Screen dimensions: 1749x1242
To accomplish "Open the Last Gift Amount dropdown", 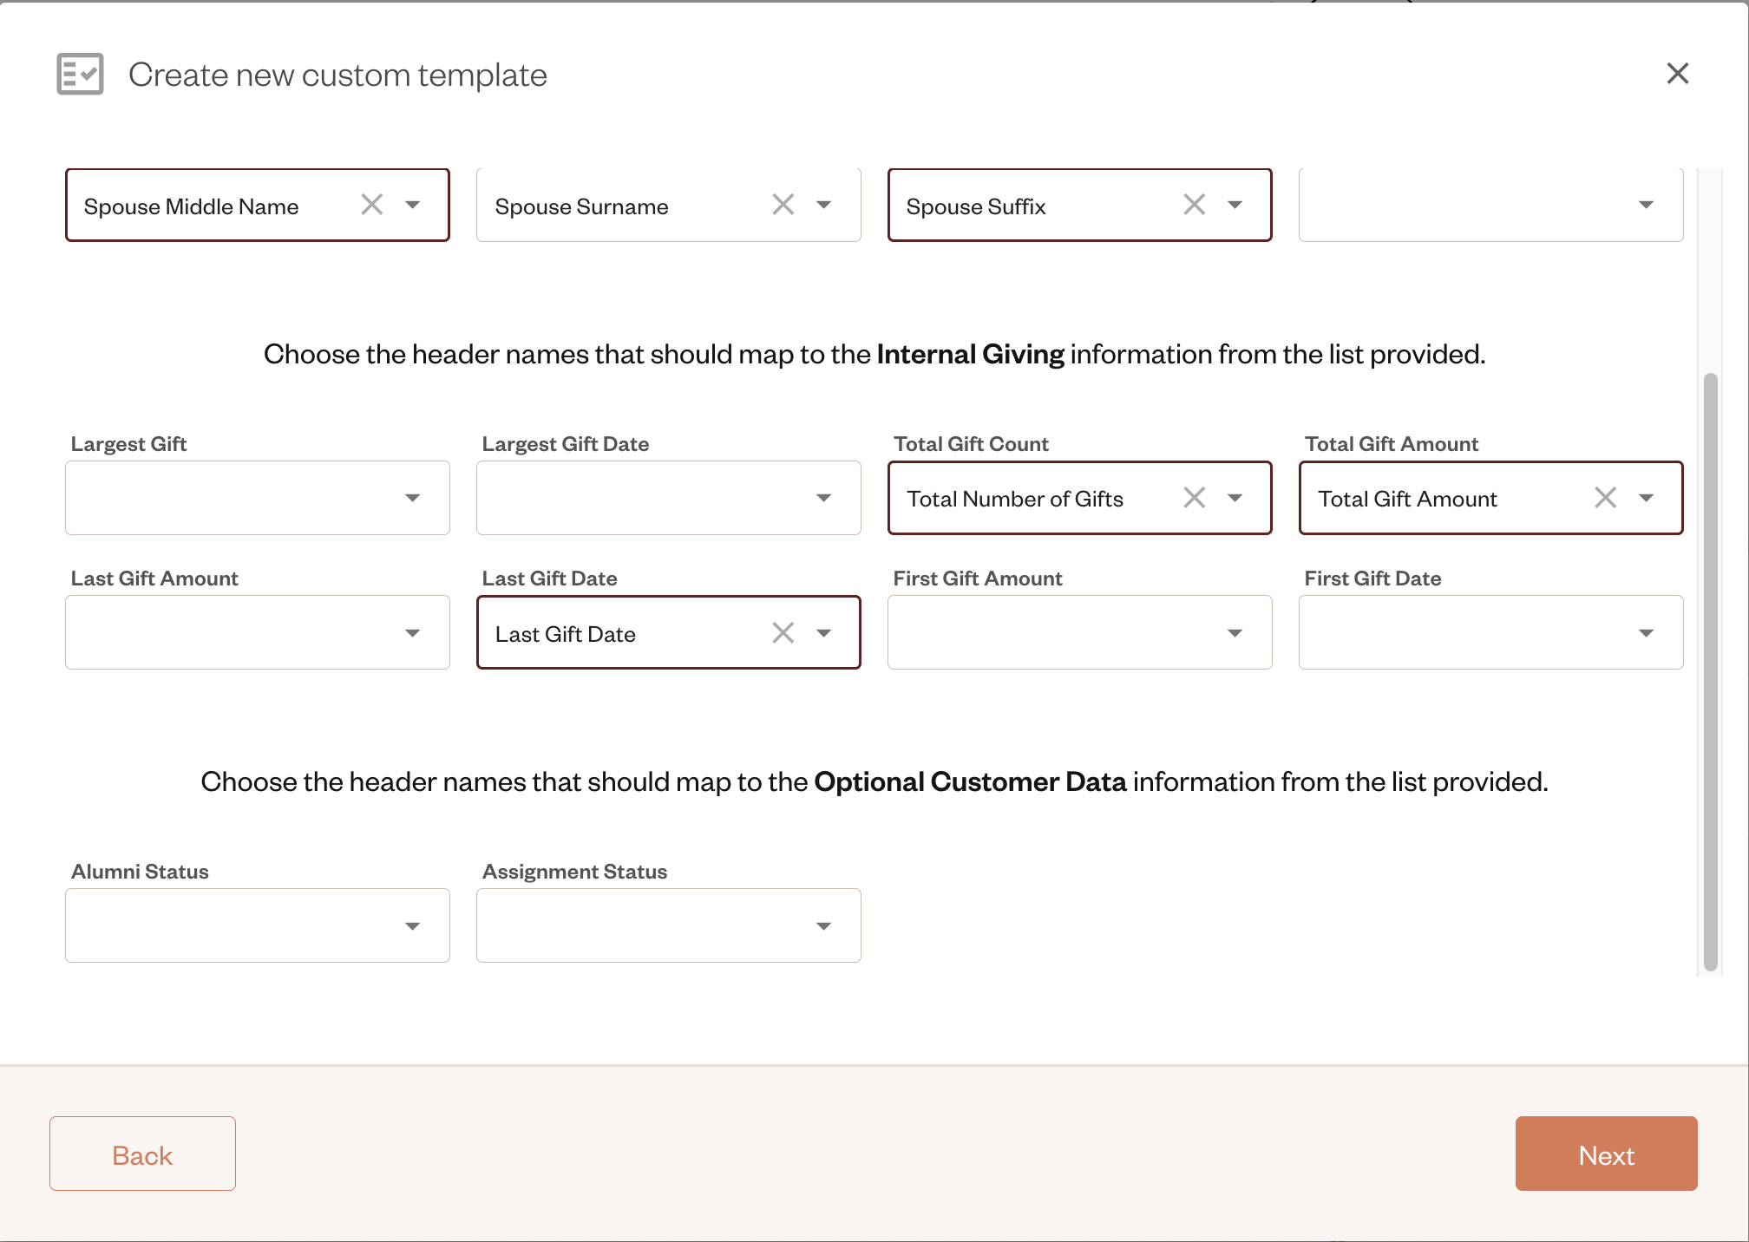I will [258, 632].
